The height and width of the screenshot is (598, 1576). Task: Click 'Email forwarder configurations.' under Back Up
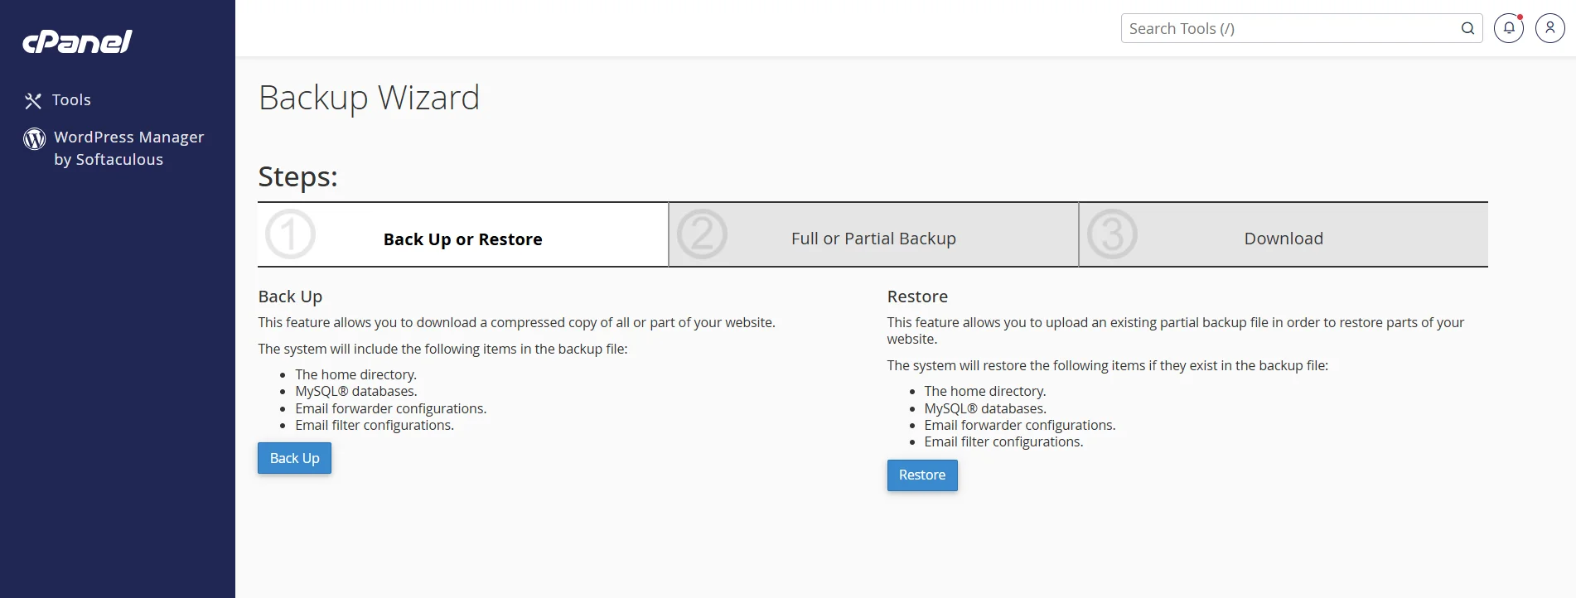click(x=391, y=408)
